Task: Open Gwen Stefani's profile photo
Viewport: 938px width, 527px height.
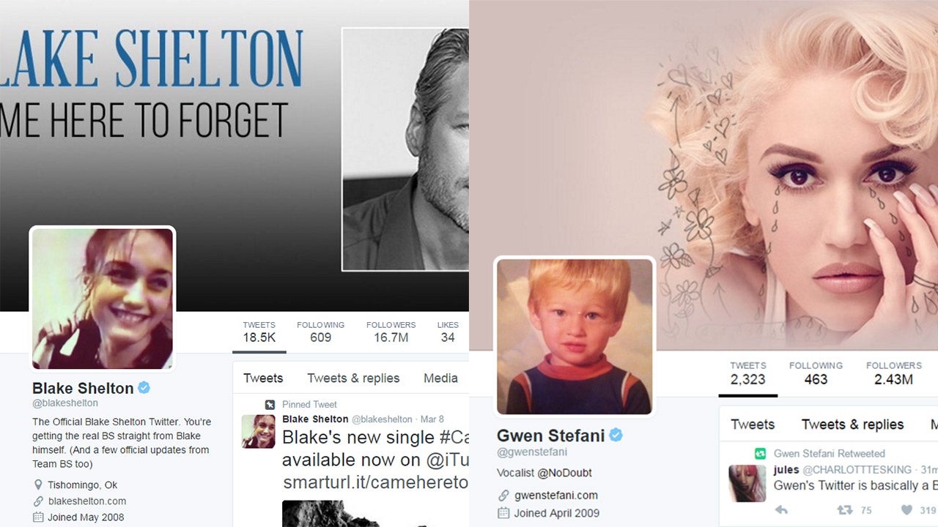Action: tap(575, 337)
